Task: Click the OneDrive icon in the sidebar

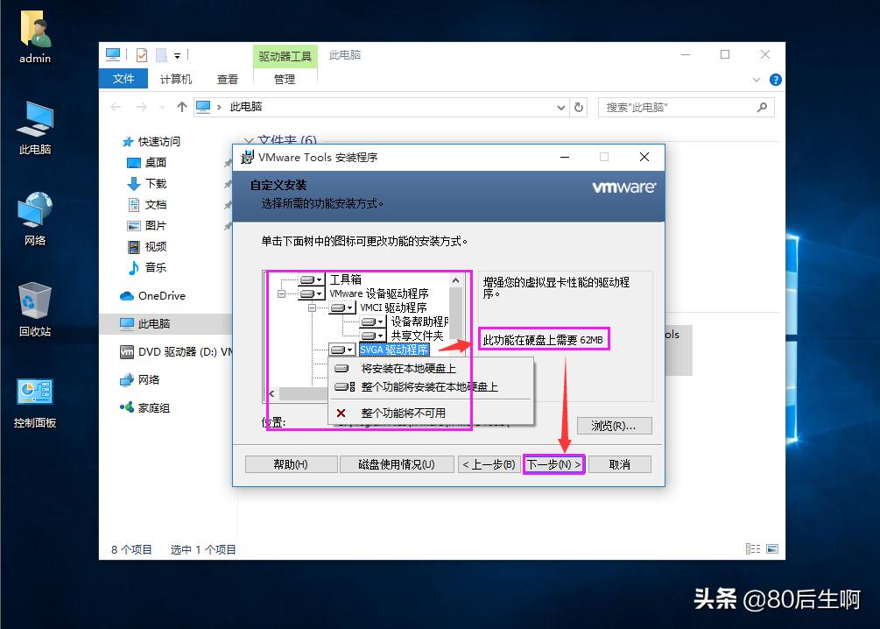Action: click(125, 296)
